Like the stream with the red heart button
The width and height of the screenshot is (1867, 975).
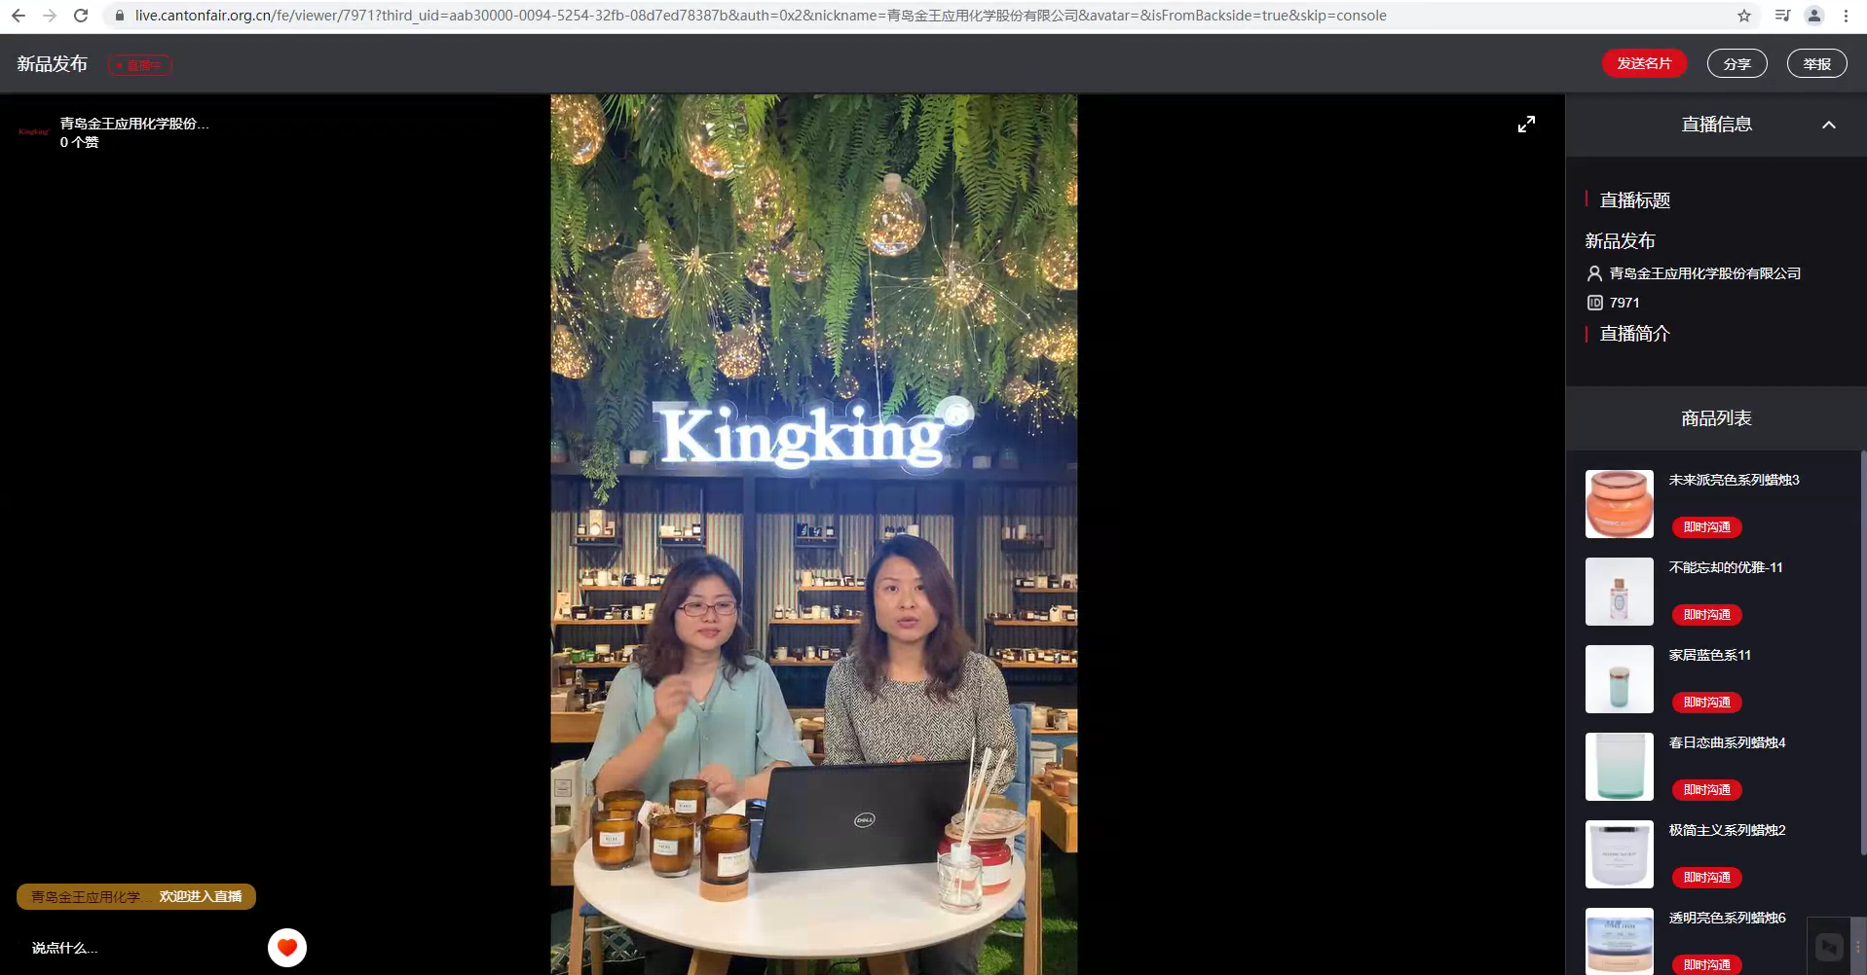point(286,946)
